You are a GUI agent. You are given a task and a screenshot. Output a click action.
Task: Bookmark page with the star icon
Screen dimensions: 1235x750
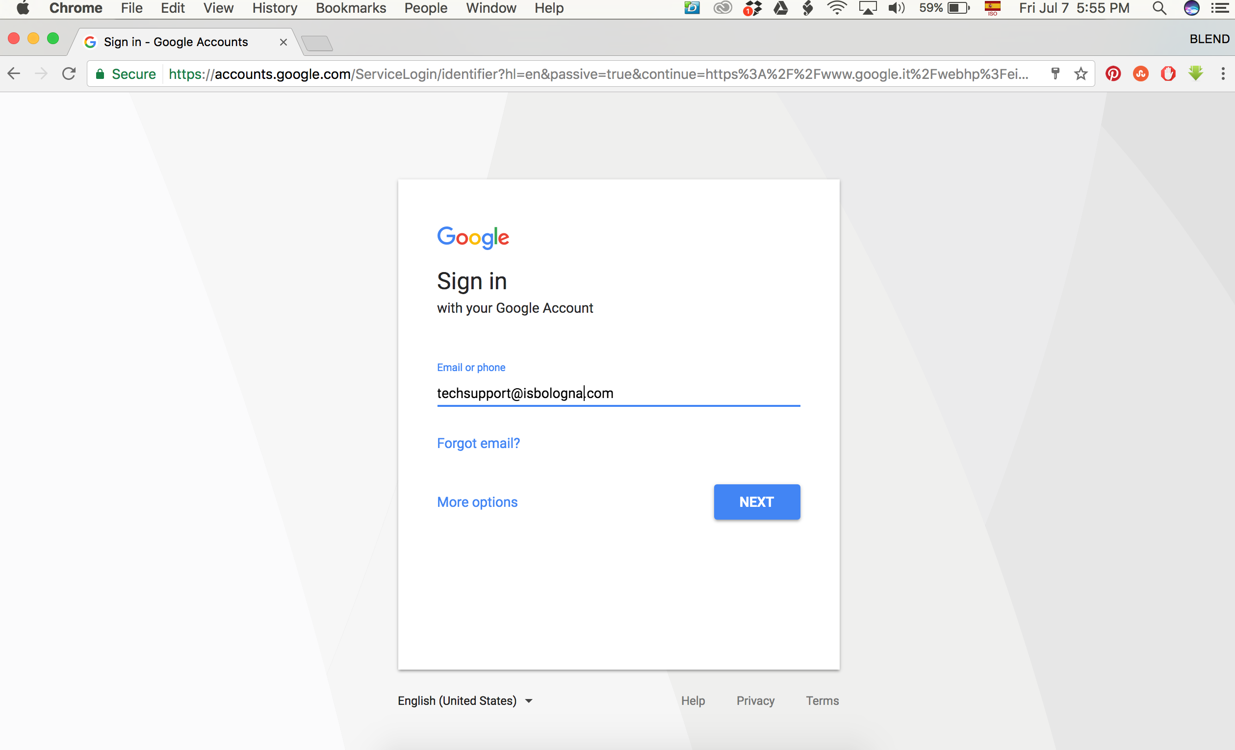click(x=1081, y=74)
